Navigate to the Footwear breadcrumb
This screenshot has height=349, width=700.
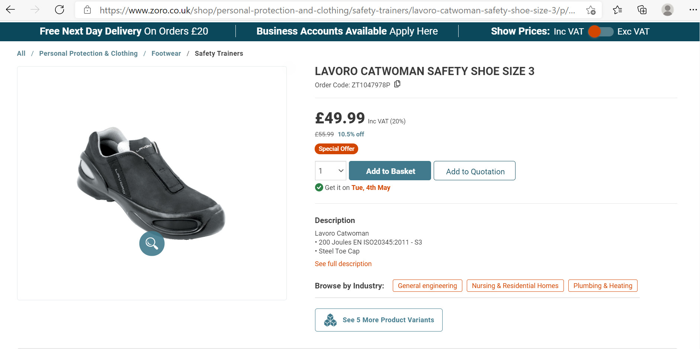(166, 54)
